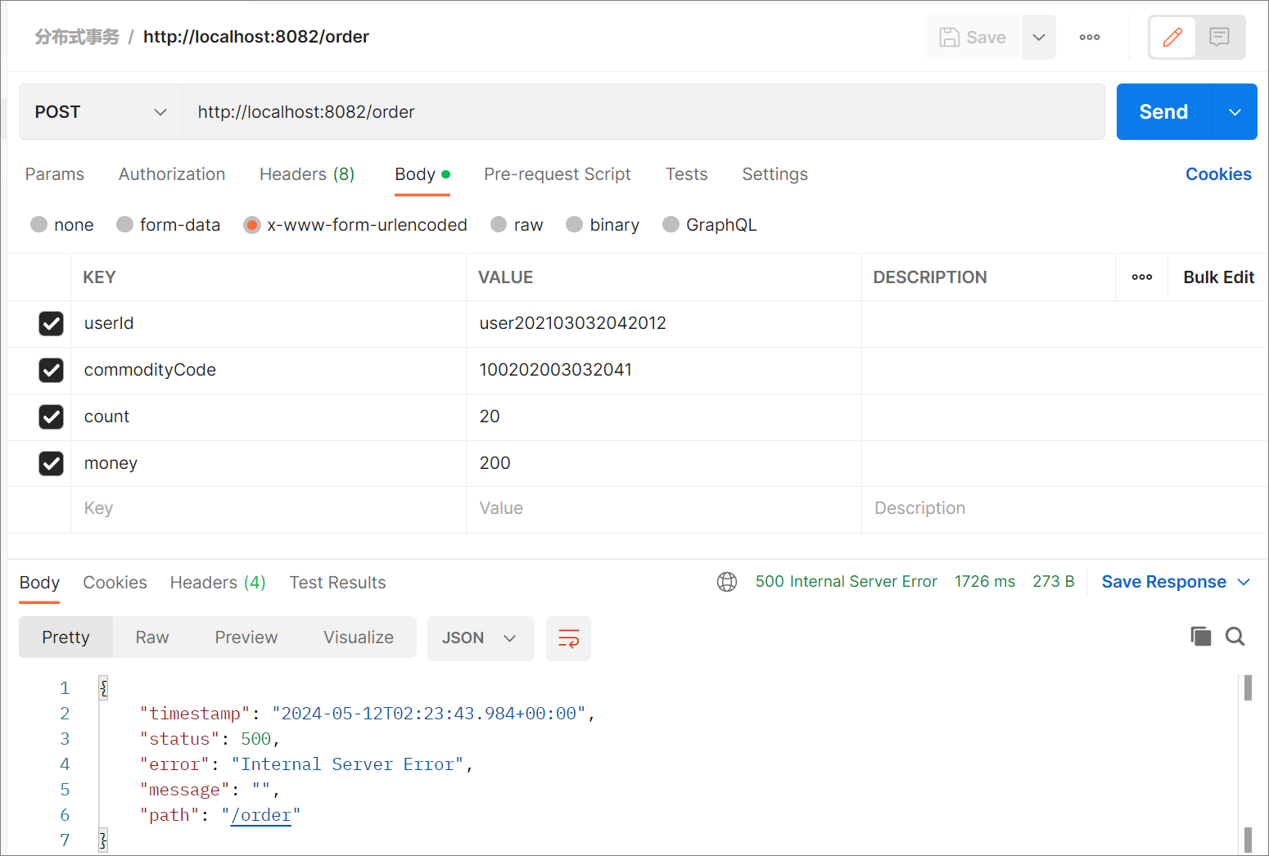Screen dimensions: 1269x856
Task: Click the 273 B response size
Action: point(1053,582)
